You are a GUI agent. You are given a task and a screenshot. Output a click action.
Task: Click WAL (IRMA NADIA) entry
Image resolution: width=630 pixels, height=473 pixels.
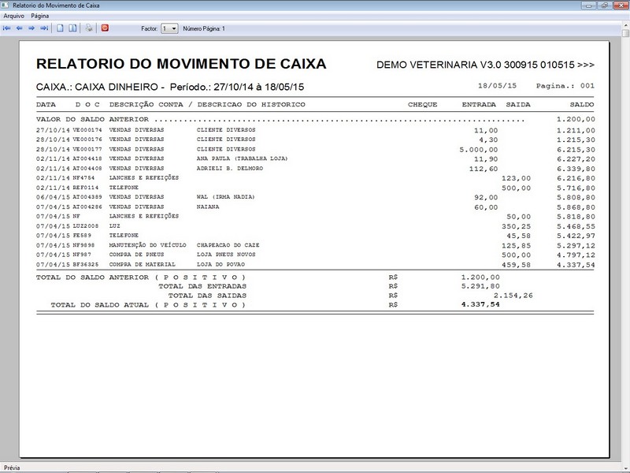pyautogui.click(x=226, y=197)
